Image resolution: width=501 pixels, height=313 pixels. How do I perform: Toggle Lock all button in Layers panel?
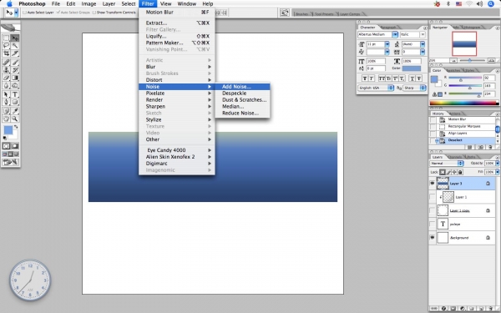pyautogui.click(x=460, y=172)
